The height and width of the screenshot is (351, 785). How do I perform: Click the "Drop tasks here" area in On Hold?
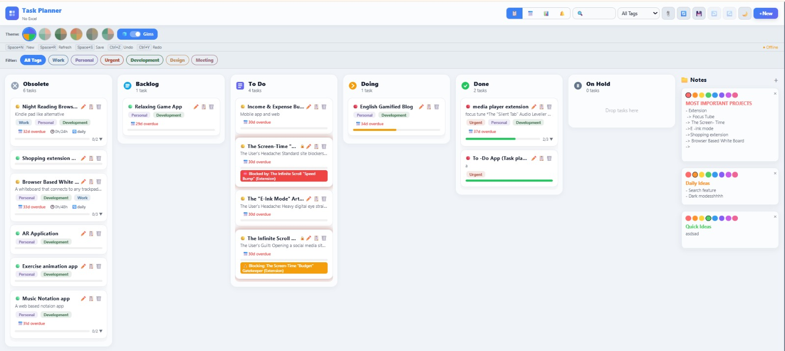(x=622, y=111)
